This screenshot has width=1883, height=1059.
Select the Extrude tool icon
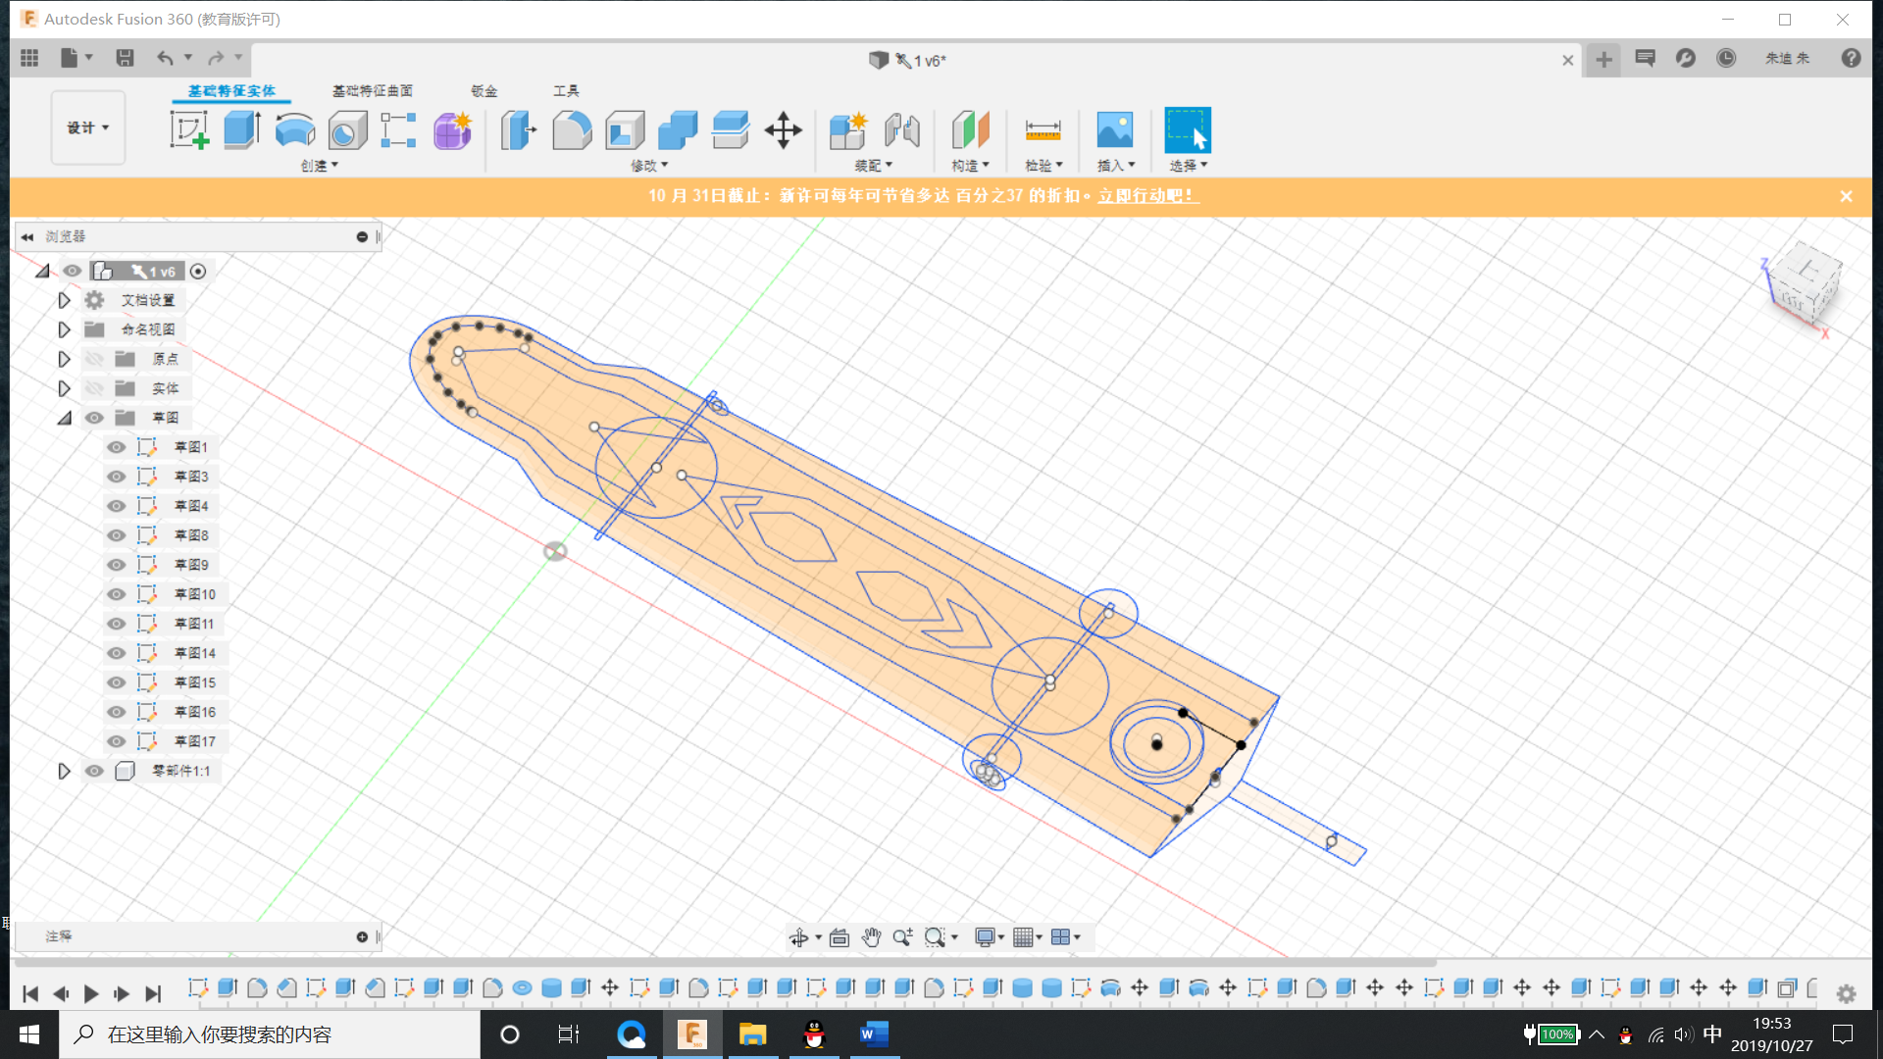click(x=243, y=129)
